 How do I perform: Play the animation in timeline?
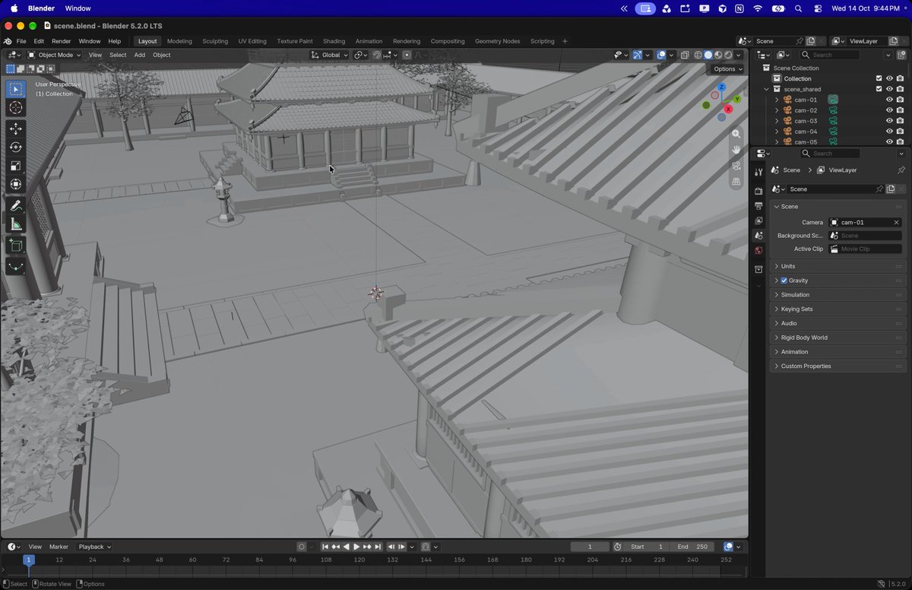click(x=356, y=547)
